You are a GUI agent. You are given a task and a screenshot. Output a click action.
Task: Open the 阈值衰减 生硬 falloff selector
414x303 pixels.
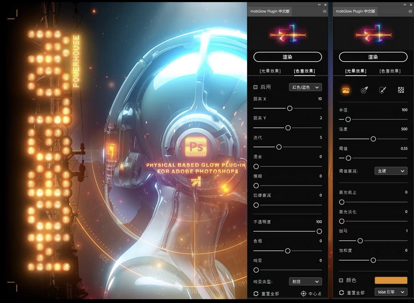(x=391, y=171)
